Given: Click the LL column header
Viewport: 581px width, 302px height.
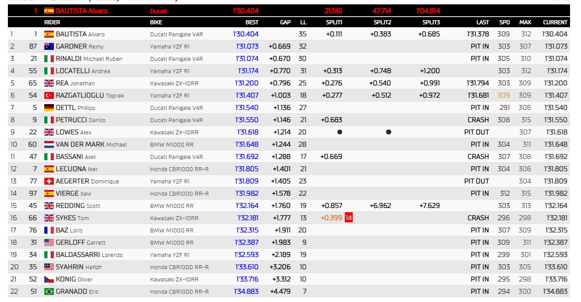Looking at the screenshot, I should point(304,22).
